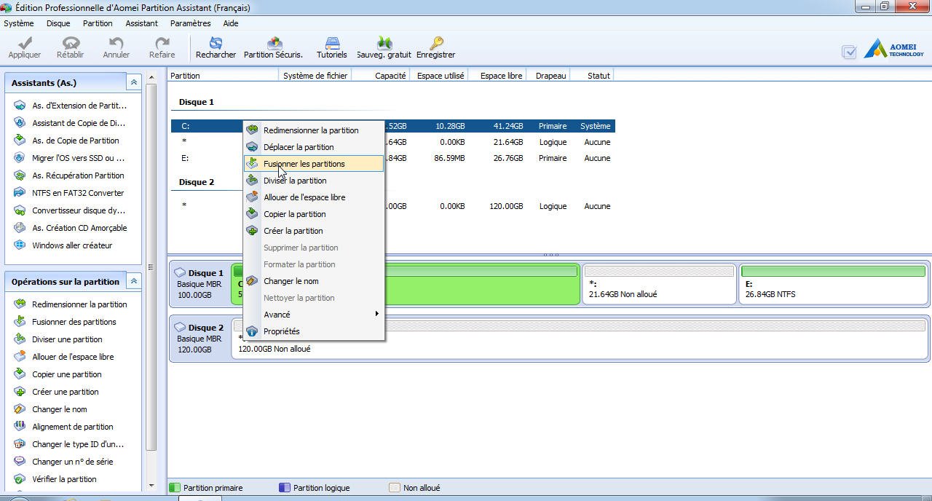The width and height of the screenshot is (932, 501).
Task: Click sidebar Diviser une partition icon
Action: 20,339
